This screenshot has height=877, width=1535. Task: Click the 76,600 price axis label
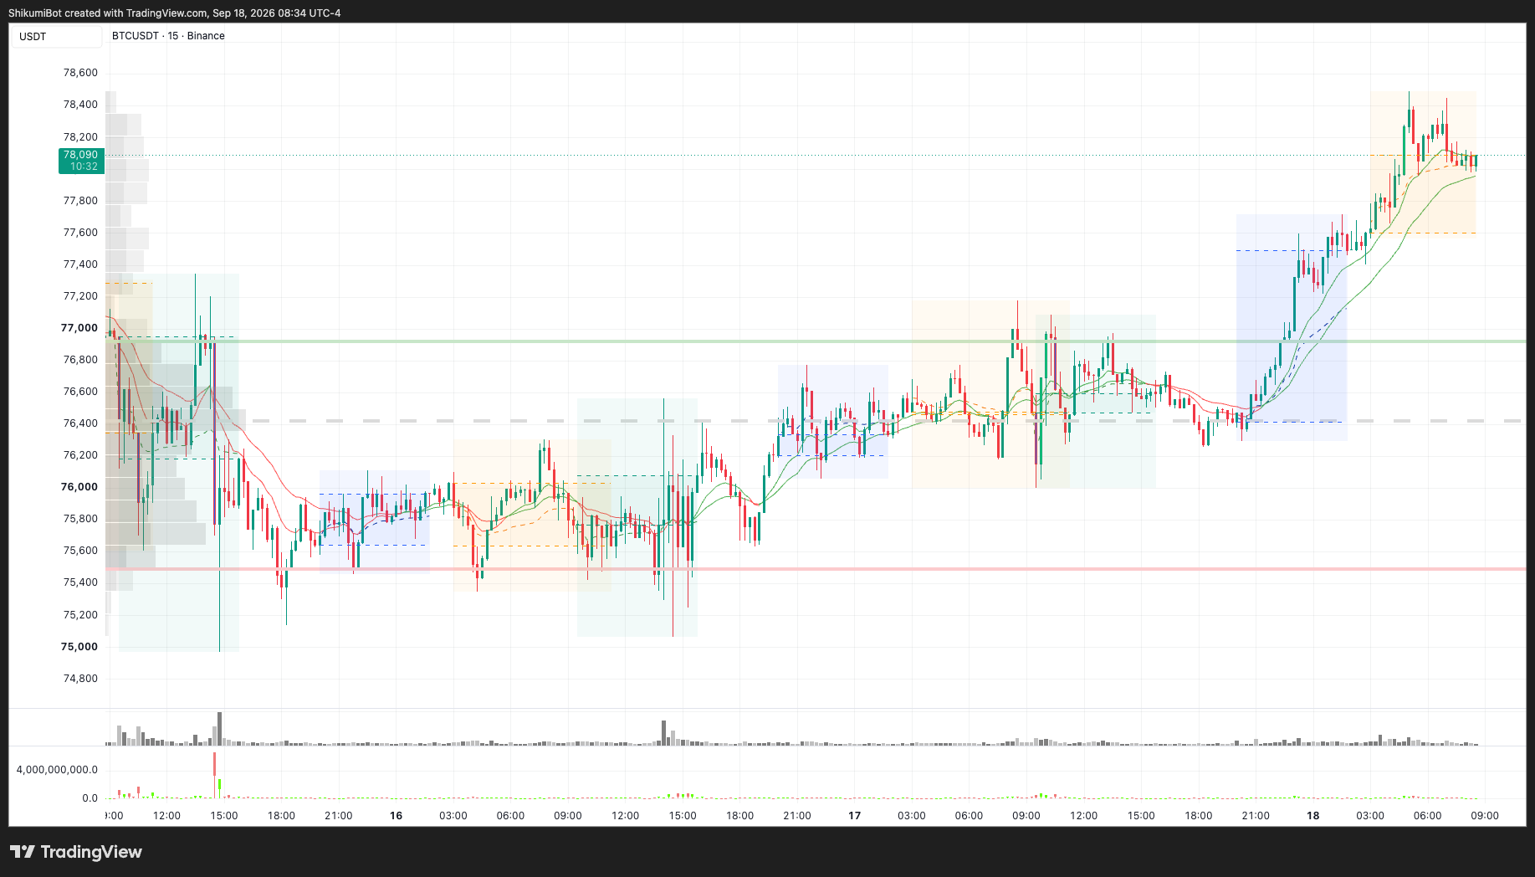point(80,392)
